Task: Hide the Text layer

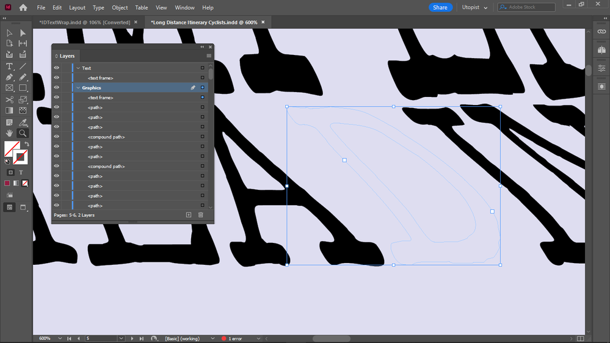Action: [x=56, y=68]
